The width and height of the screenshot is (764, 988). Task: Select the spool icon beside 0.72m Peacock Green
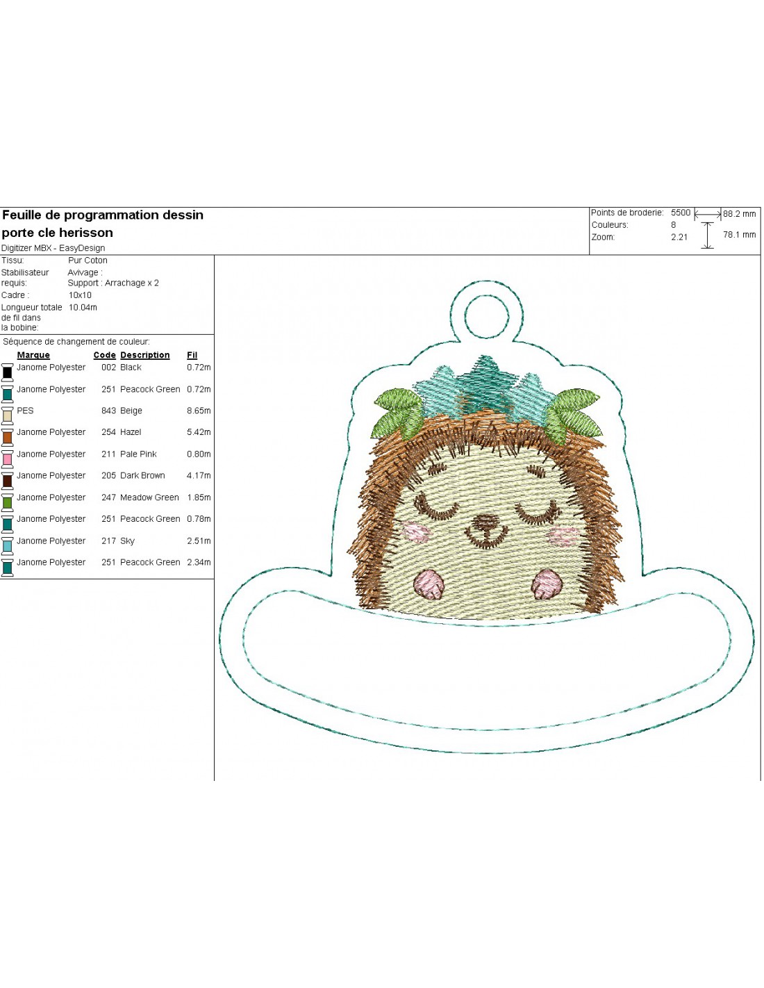[7, 393]
